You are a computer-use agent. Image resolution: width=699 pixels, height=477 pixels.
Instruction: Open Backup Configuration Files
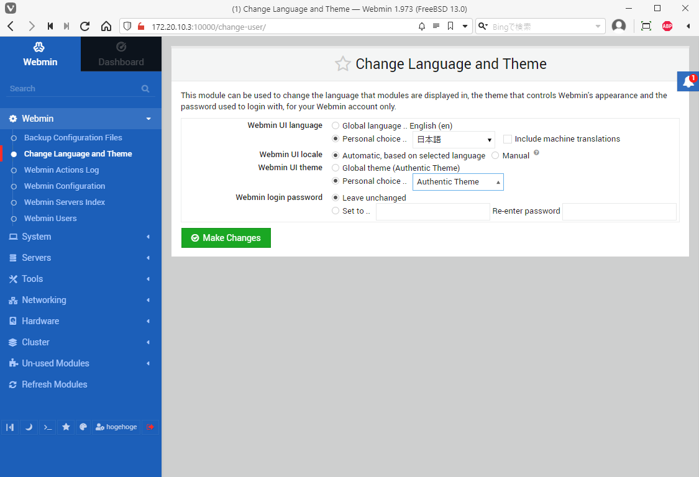(x=73, y=138)
